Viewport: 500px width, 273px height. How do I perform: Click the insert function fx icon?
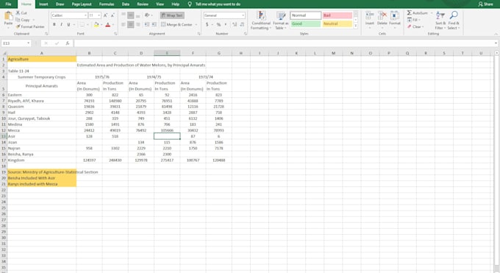click(x=68, y=43)
